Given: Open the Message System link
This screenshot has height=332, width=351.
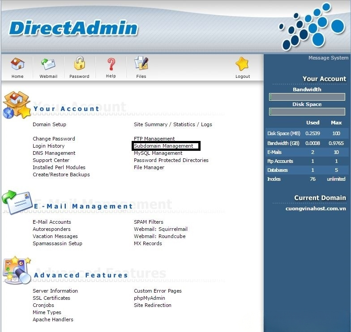Looking at the screenshot, I should 328,58.
